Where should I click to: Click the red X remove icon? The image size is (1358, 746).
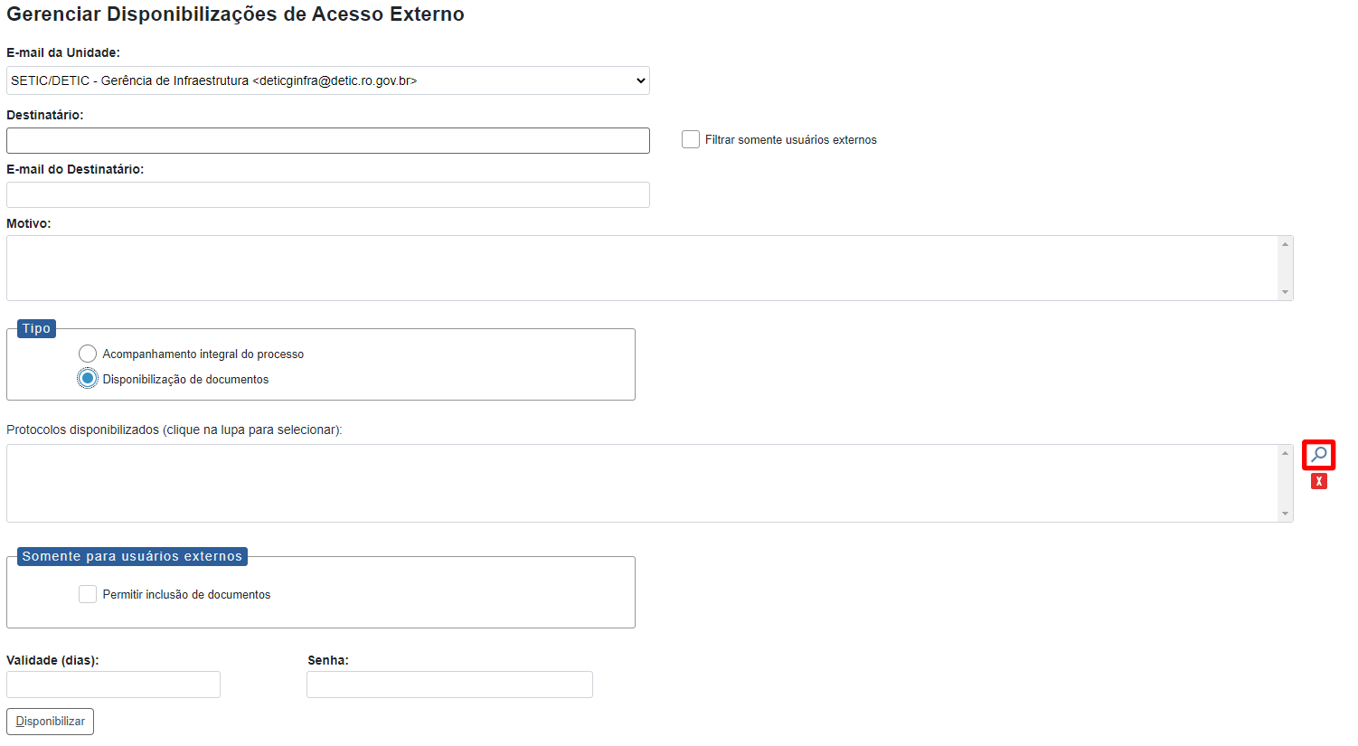tap(1319, 481)
